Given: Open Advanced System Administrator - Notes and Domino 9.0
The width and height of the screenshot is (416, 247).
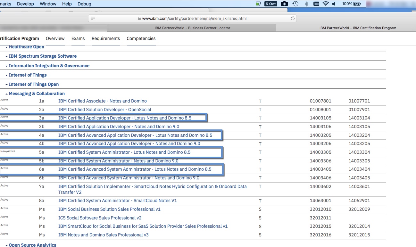Looking at the screenshot, I should click(x=129, y=178).
